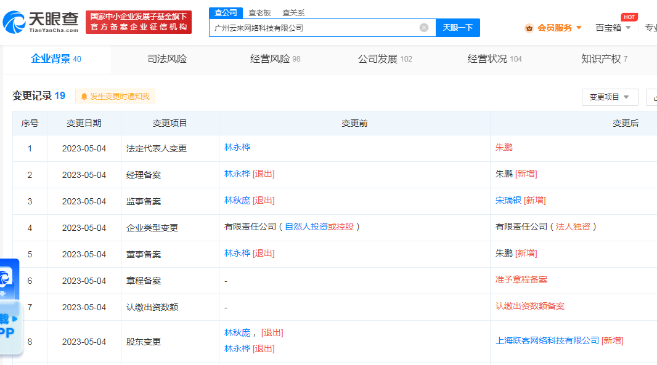Open the 司法风险 tab
657x365 pixels.
(167, 59)
